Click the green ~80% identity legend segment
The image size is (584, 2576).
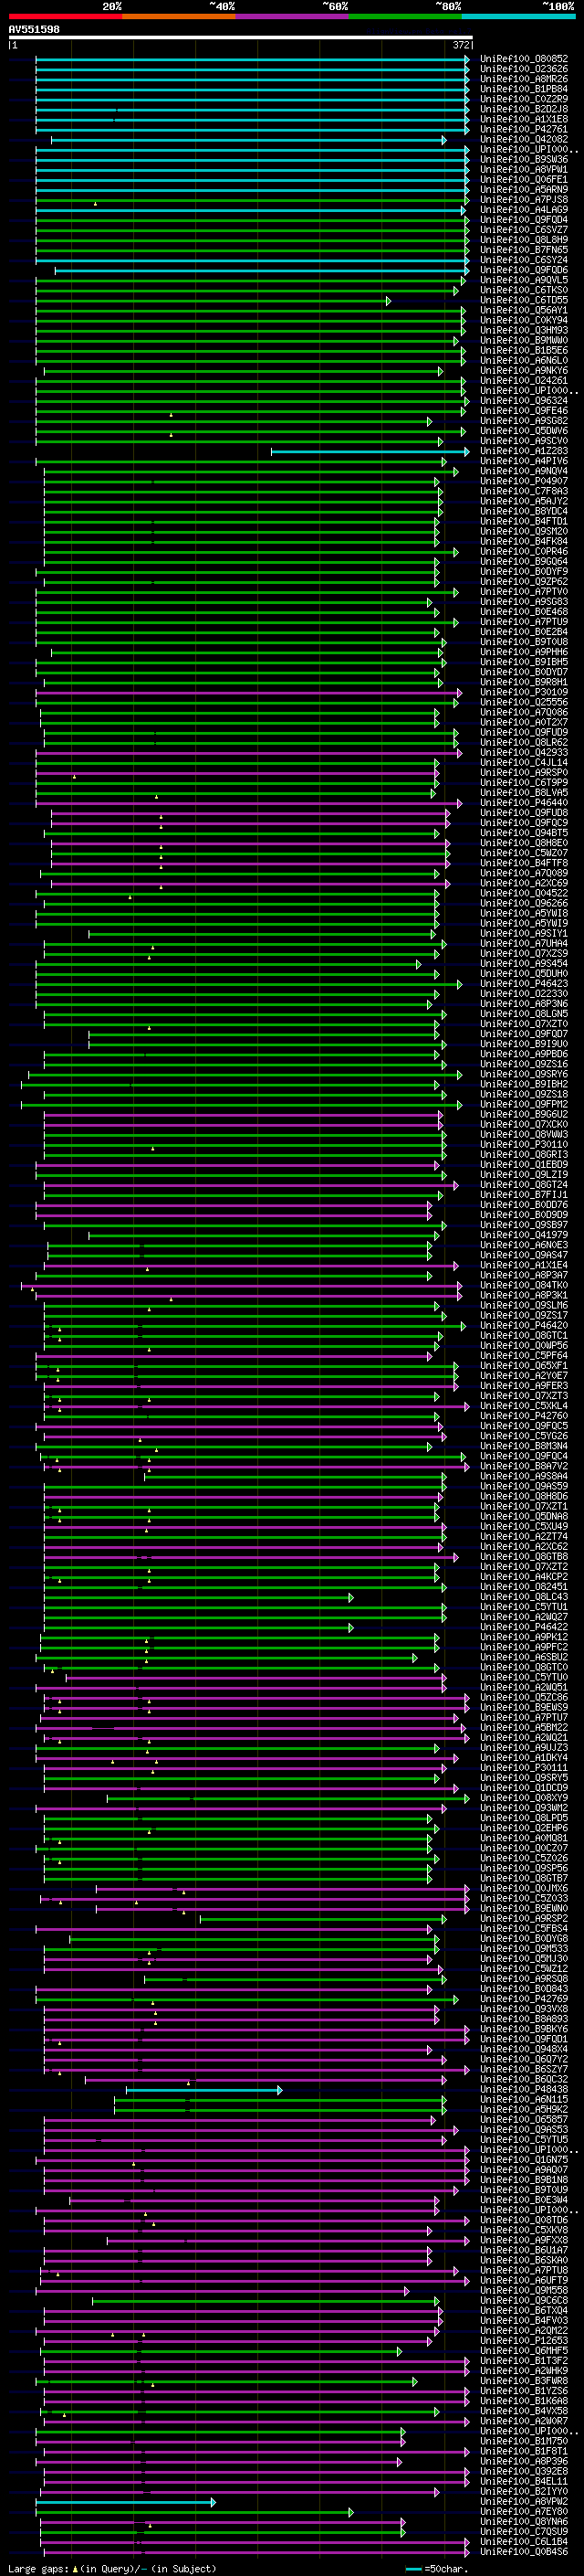click(405, 16)
